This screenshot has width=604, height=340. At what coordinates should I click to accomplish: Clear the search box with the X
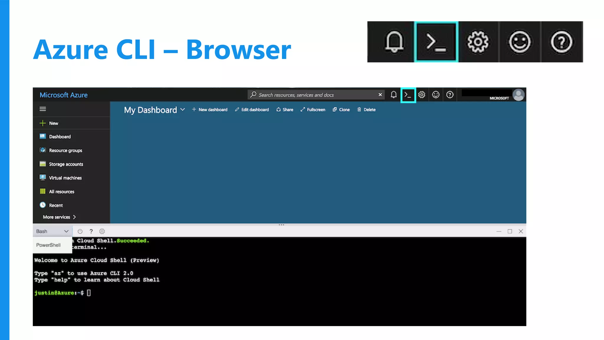coord(380,95)
